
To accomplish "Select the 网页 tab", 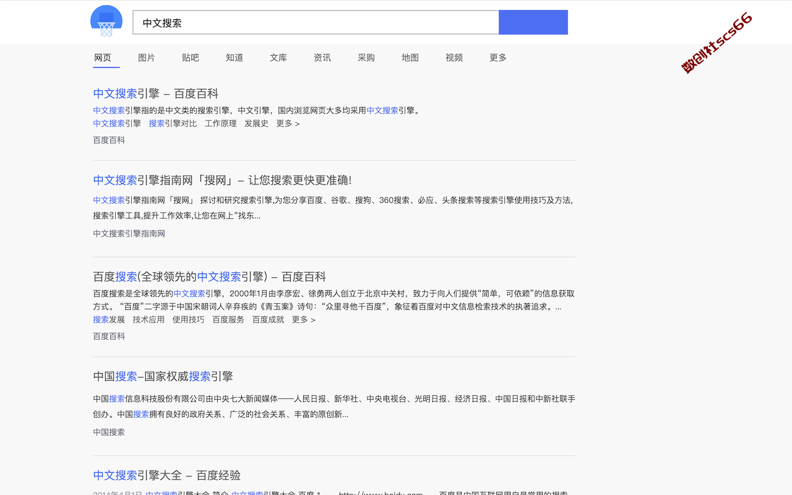I will [103, 58].
